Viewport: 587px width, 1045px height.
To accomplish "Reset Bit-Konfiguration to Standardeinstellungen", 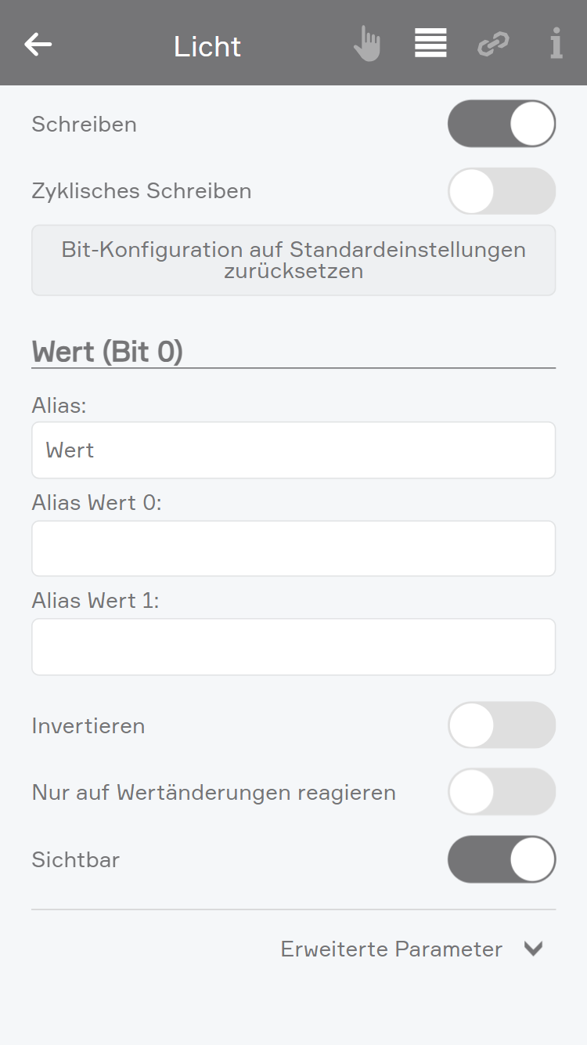I will [x=293, y=261].
